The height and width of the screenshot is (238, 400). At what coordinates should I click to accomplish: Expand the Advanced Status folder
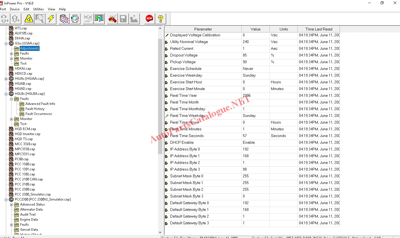point(12,205)
